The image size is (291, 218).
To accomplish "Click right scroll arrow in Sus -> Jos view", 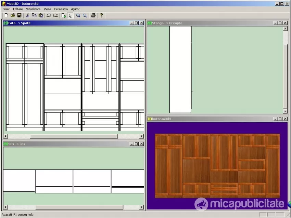I will [x=141, y=207].
